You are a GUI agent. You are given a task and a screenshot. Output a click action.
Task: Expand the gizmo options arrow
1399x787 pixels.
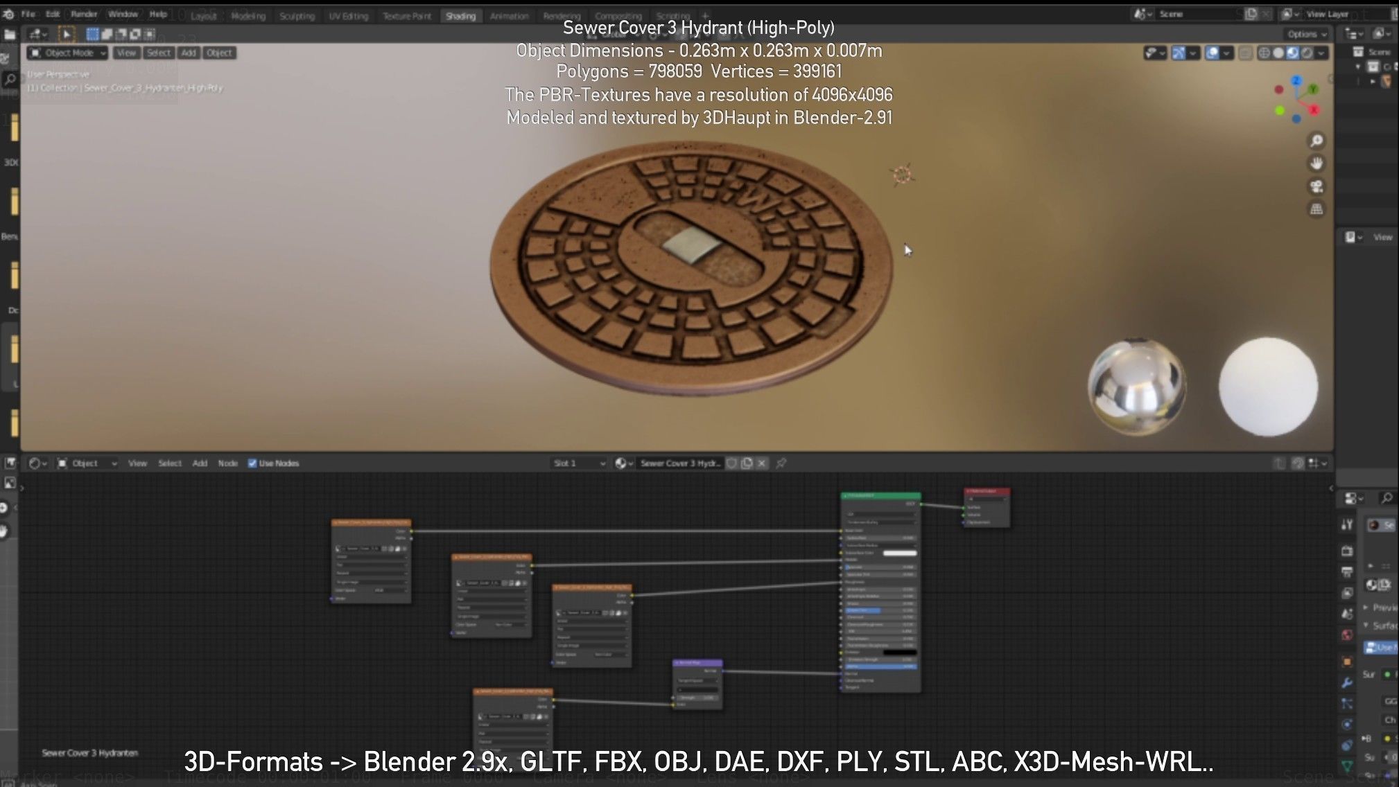pyautogui.click(x=1193, y=53)
